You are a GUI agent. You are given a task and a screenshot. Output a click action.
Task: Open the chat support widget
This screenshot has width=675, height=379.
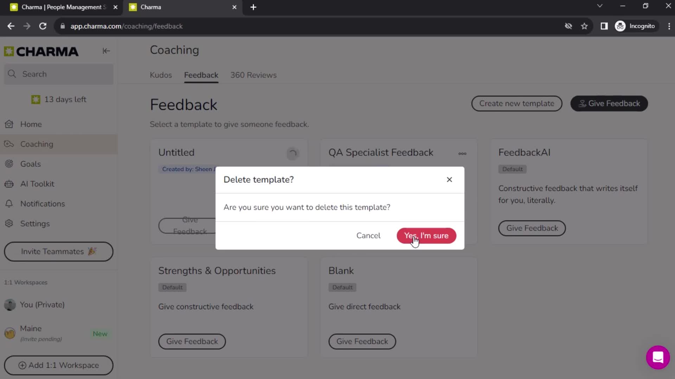pyautogui.click(x=658, y=358)
